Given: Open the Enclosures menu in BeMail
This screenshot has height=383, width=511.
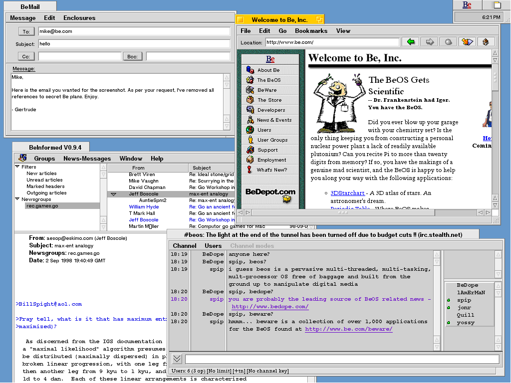Looking at the screenshot, I should (79, 18).
